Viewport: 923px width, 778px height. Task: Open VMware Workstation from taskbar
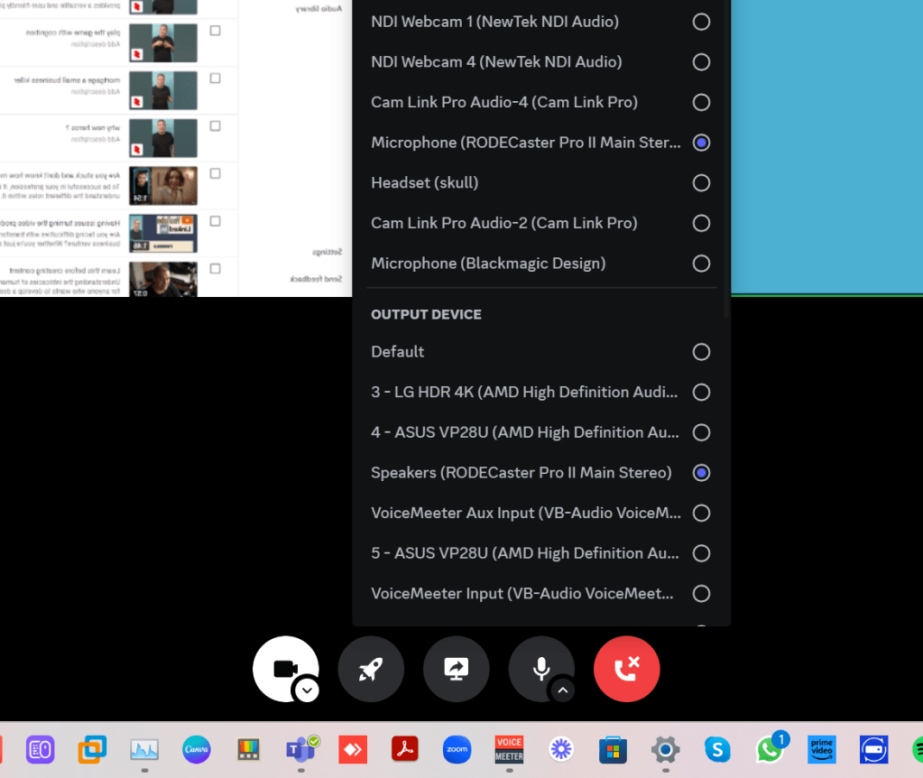point(92,749)
